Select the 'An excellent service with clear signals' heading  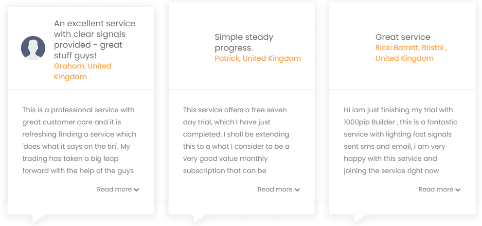(95, 39)
